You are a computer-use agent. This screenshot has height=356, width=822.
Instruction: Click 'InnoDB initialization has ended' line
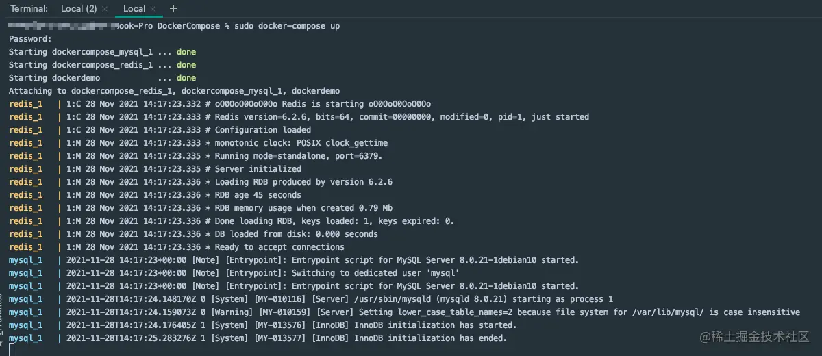point(258,338)
